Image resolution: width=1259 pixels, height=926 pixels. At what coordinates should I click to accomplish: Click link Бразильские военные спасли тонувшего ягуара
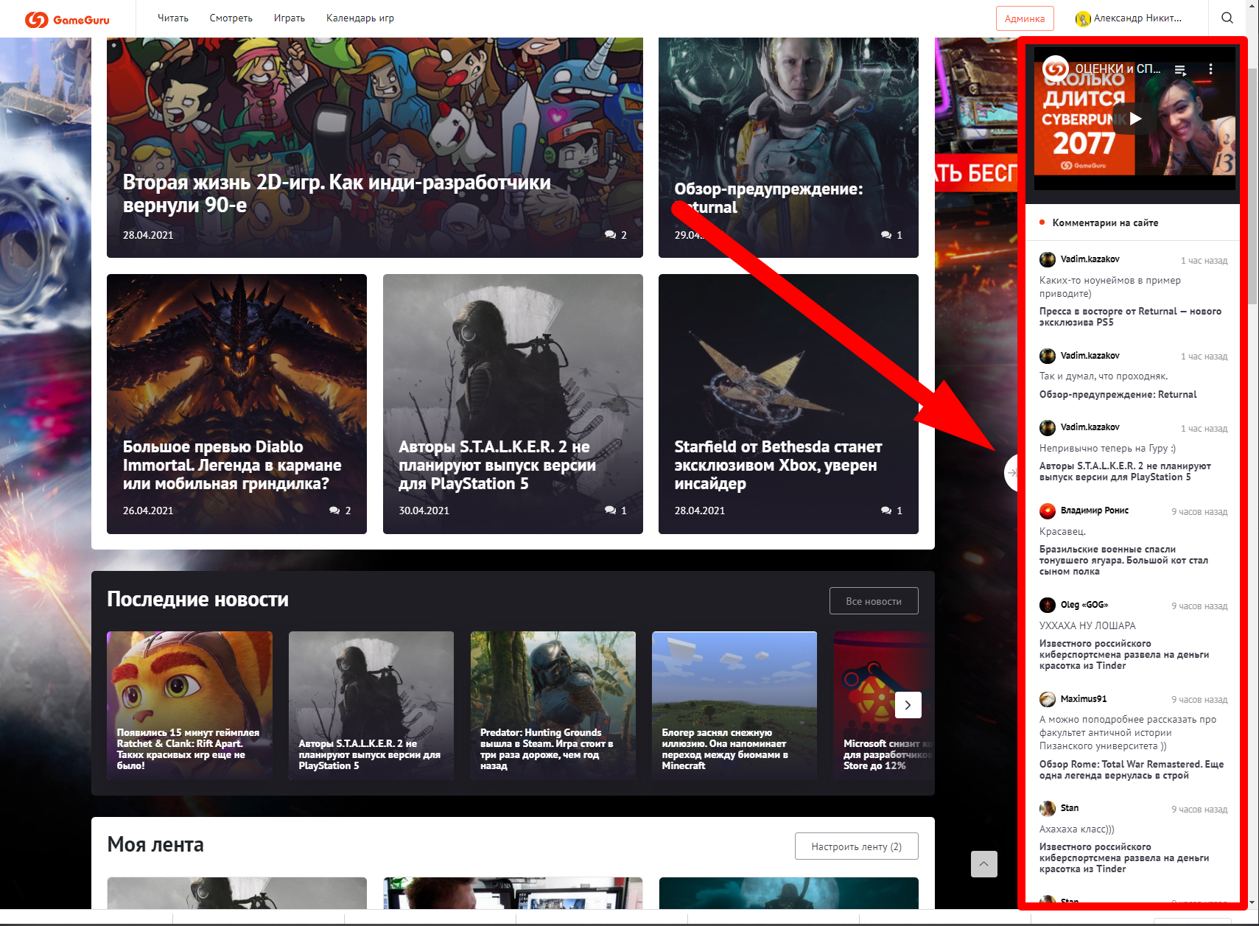(1123, 560)
